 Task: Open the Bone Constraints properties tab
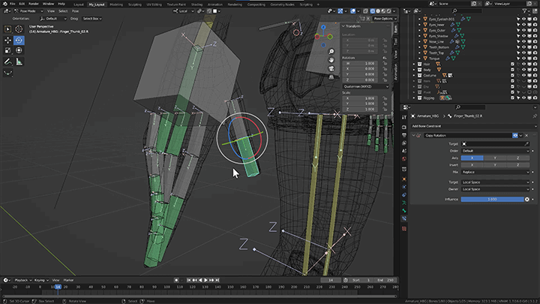point(404,218)
